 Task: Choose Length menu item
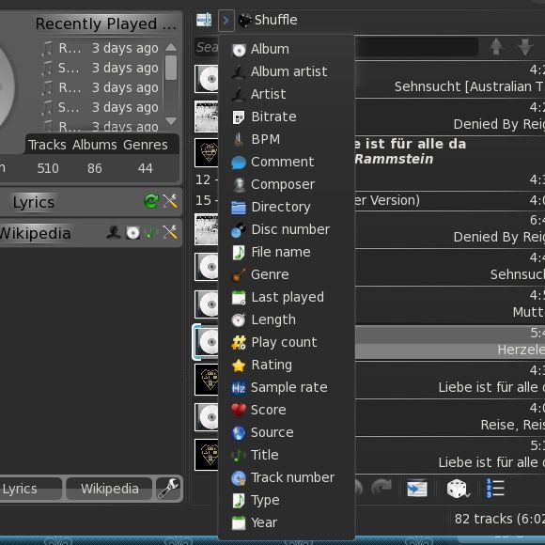pos(287,320)
